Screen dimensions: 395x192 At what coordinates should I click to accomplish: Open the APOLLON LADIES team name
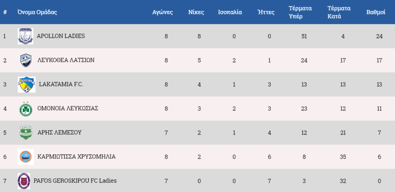pos(61,36)
